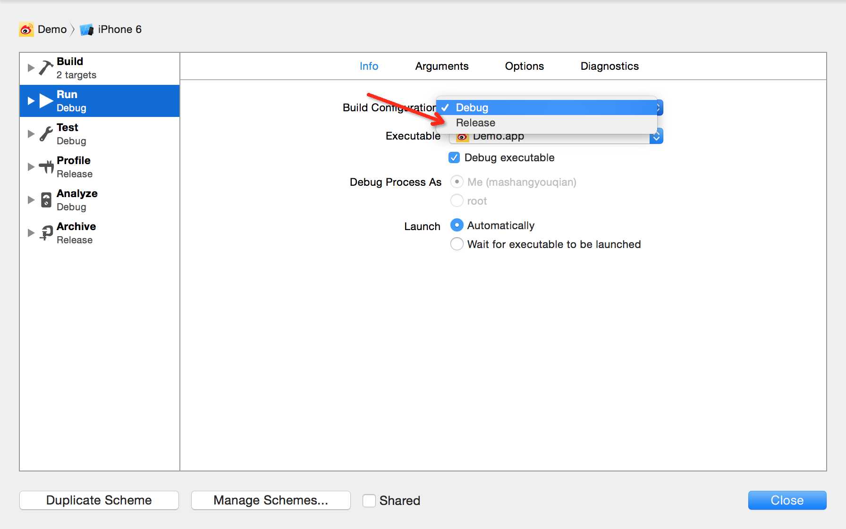The image size is (846, 529).
Task: Select the Analyze Debug action row
Action: click(x=100, y=200)
